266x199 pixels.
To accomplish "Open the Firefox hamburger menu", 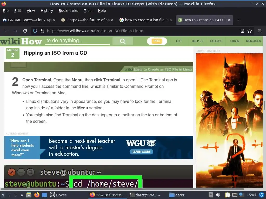I will [260, 31].
